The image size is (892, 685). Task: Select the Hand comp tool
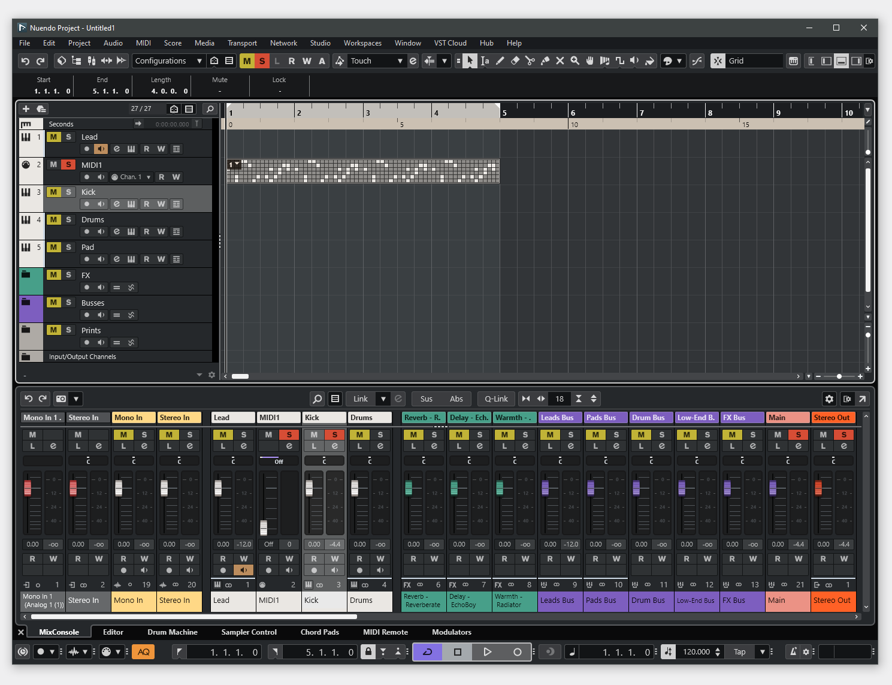point(589,61)
